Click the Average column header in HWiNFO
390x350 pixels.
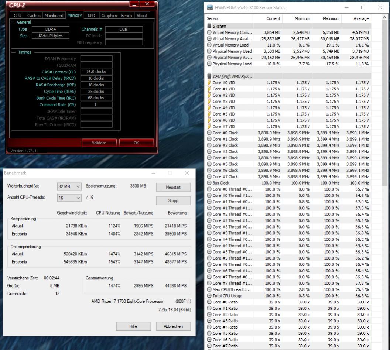pos(356,18)
